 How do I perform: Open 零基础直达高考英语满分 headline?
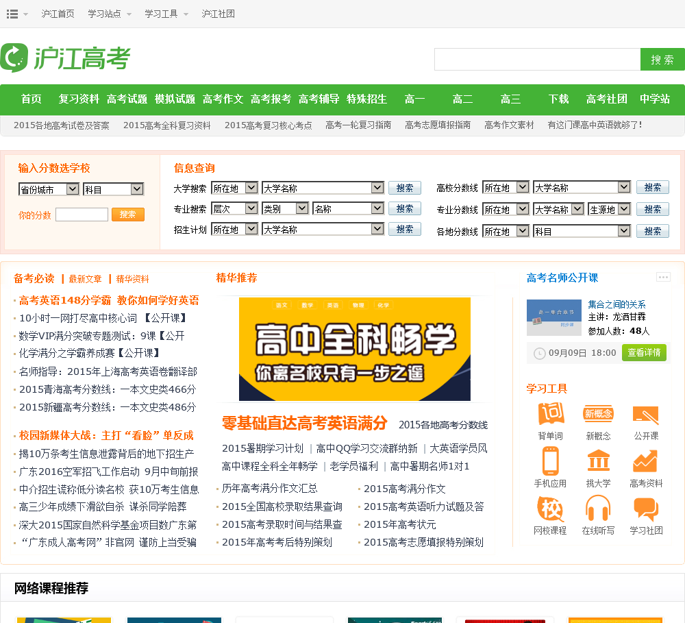click(x=305, y=423)
